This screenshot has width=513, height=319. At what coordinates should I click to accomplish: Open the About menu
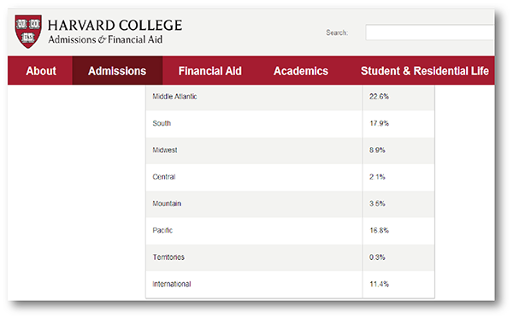41,71
